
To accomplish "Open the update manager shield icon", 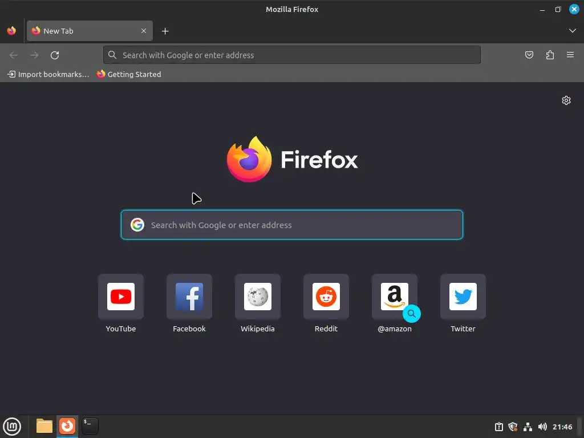I will click(x=513, y=427).
